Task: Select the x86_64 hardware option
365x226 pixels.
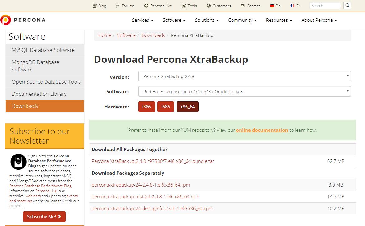Action: tap(187, 107)
